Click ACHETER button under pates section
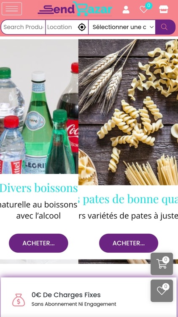The width and height of the screenshot is (178, 317). 129,243
